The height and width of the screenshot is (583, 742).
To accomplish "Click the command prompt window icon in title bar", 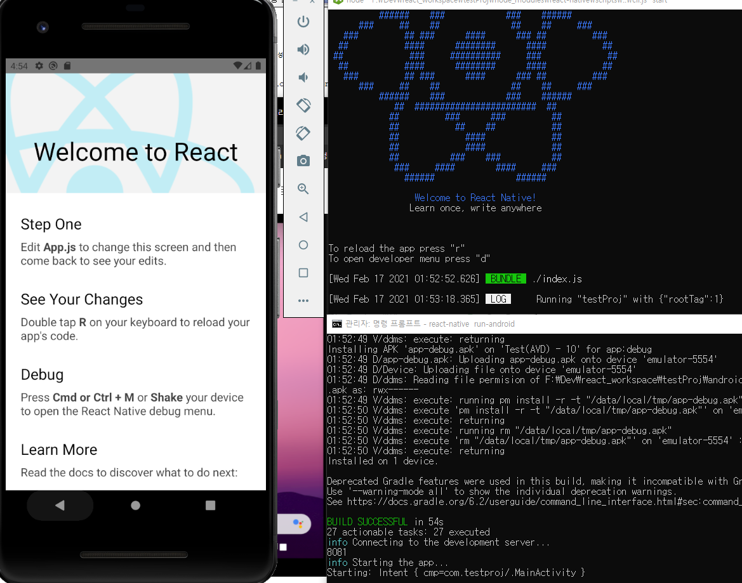I will click(337, 324).
